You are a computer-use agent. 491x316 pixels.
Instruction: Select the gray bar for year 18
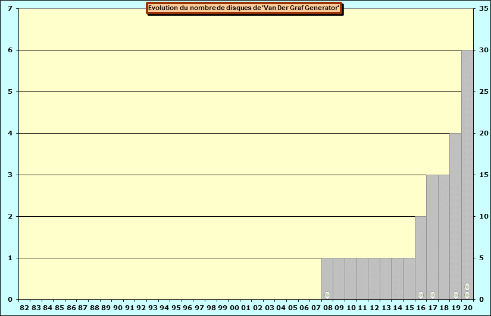click(444, 237)
